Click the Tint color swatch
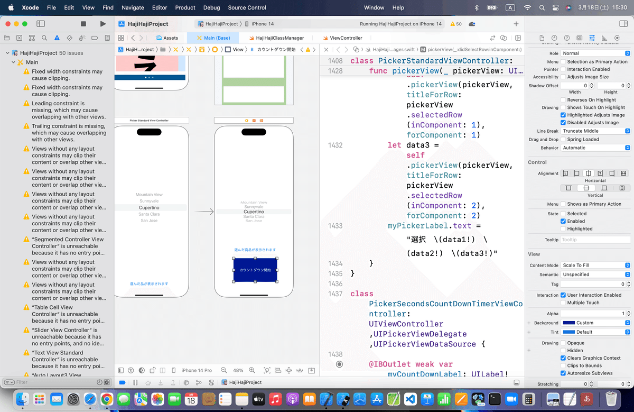This screenshot has width=634, height=412. (568, 332)
